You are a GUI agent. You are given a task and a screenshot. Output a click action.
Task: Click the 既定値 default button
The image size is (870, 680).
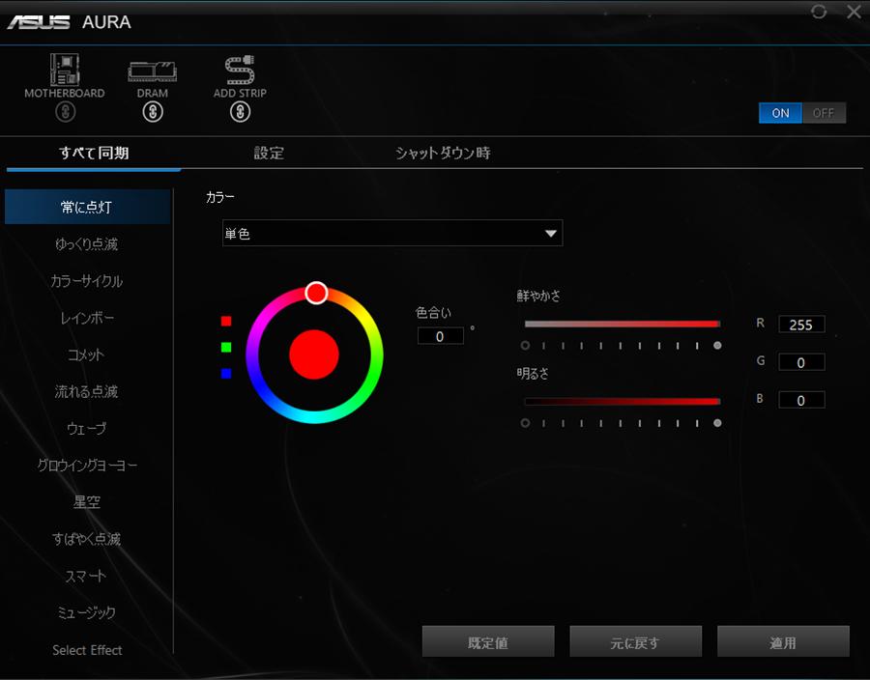coord(488,641)
